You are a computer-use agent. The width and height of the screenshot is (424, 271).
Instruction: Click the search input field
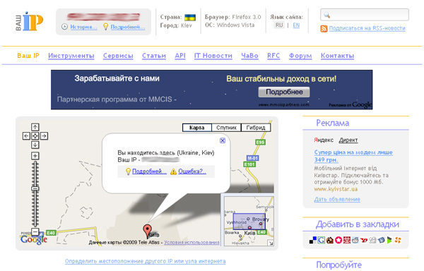[x=365, y=15]
